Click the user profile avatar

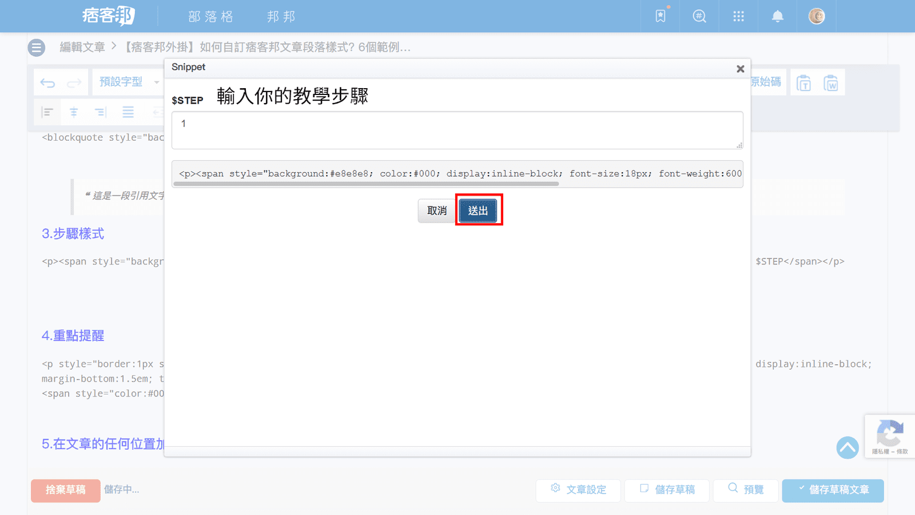[x=816, y=16]
